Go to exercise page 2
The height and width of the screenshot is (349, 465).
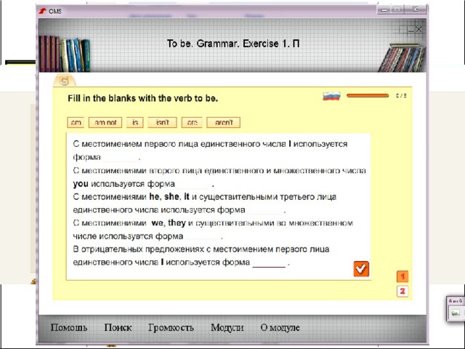pyautogui.click(x=403, y=291)
